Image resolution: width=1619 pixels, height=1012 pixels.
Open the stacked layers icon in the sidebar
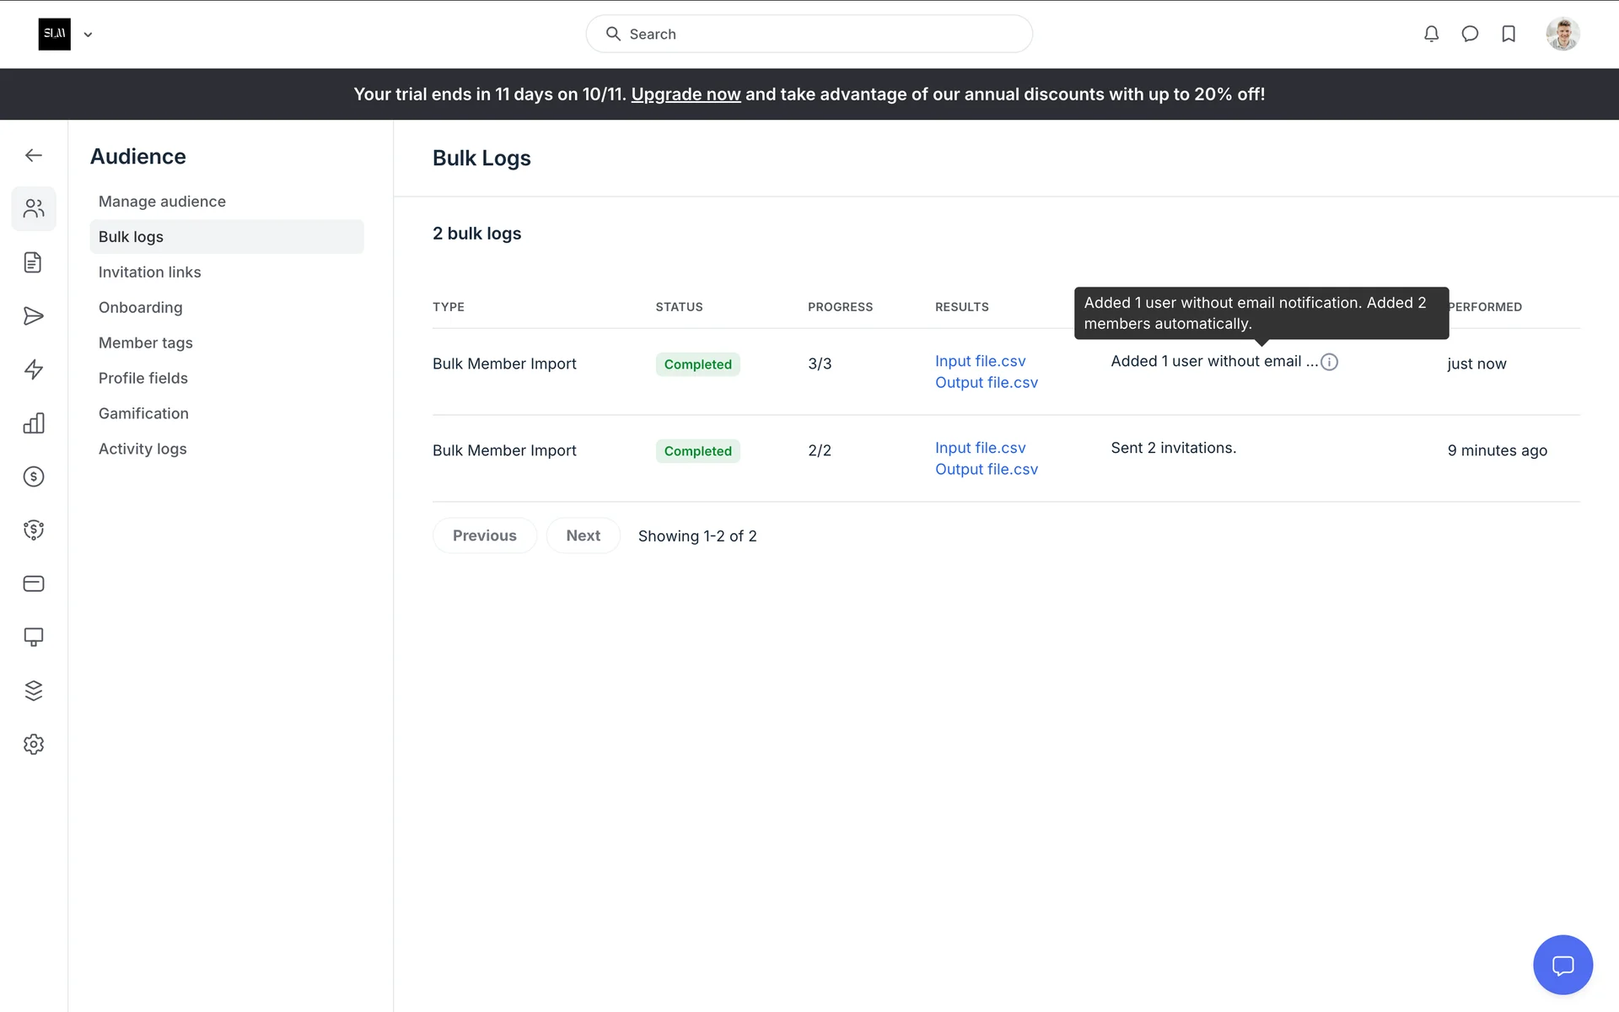coord(34,691)
